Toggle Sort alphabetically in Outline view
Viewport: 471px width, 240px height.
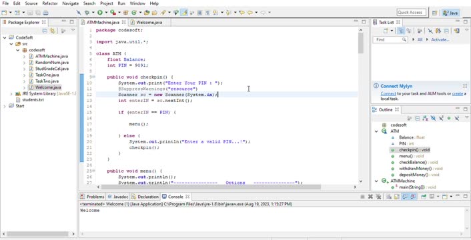(425, 118)
